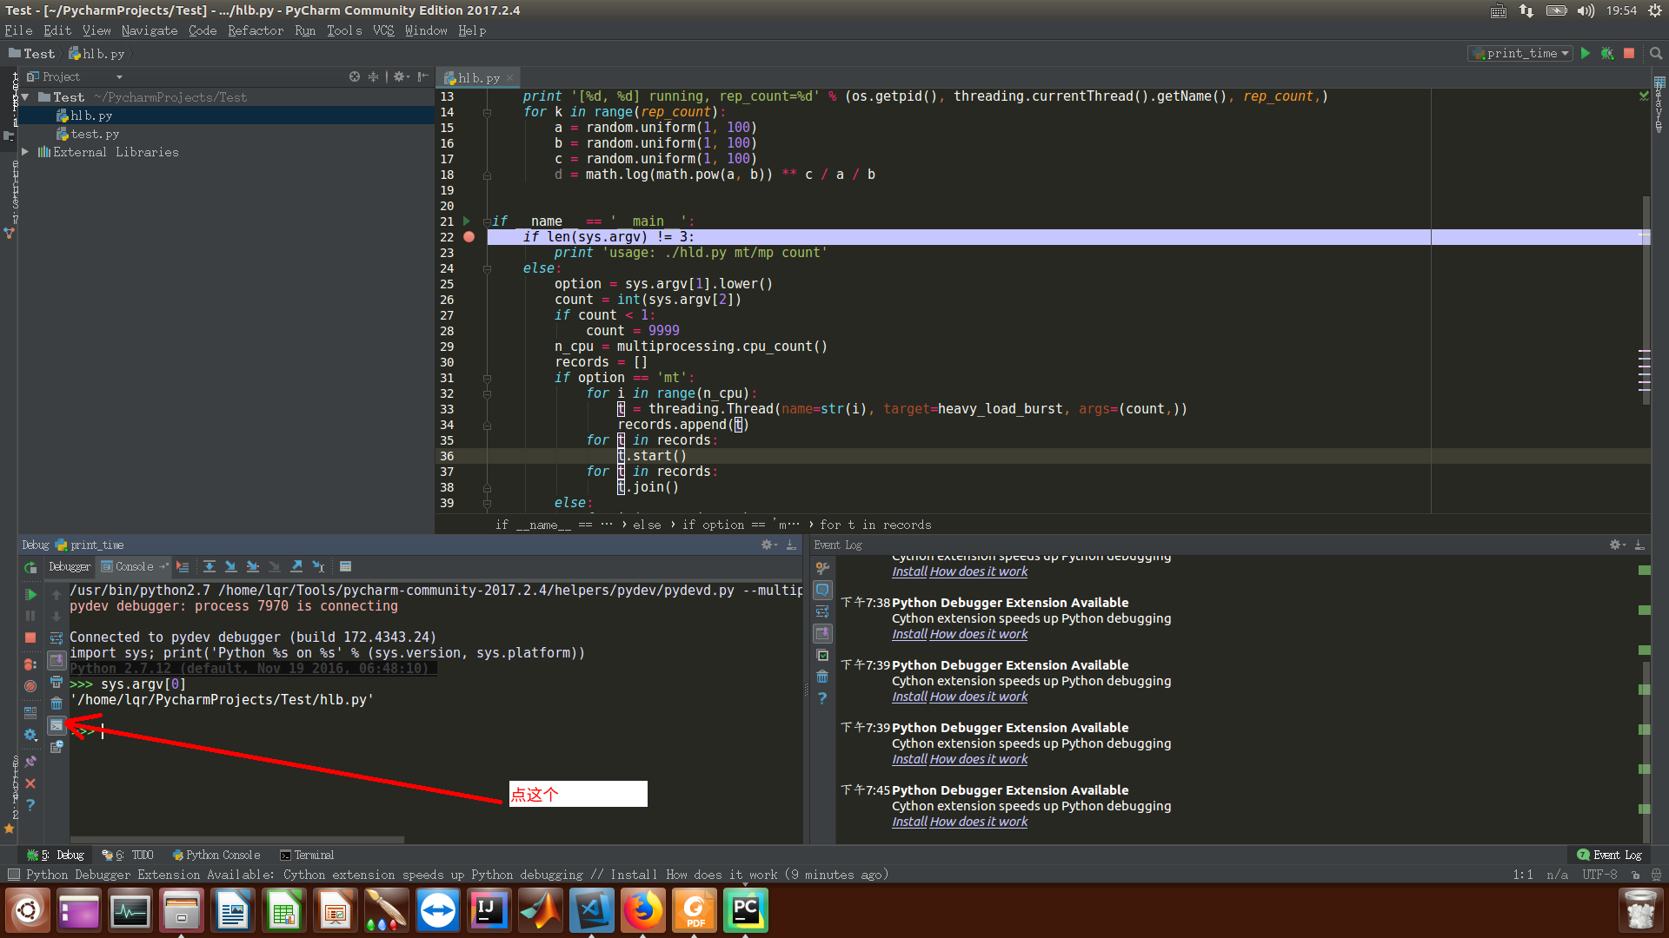Open the VCS menu
This screenshot has width=1669, height=938.
(383, 30)
